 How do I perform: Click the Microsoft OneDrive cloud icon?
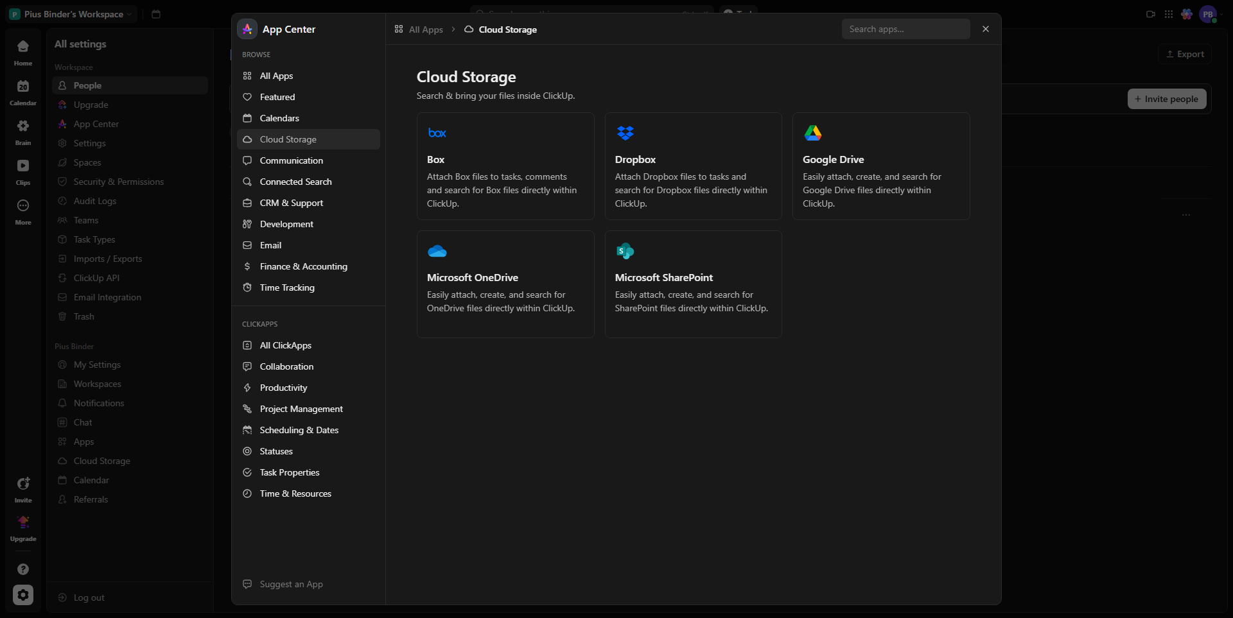tap(437, 251)
